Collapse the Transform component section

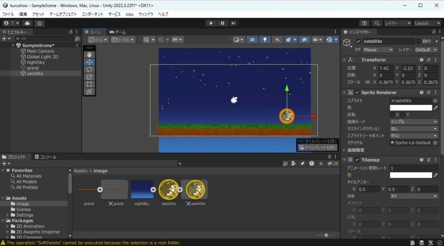(x=344, y=60)
